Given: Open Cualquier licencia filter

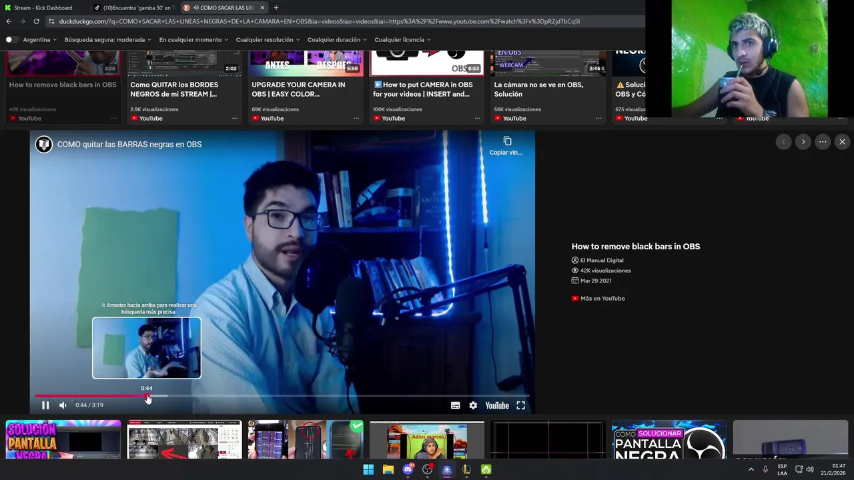Looking at the screenshot, I should coord(402,40).
